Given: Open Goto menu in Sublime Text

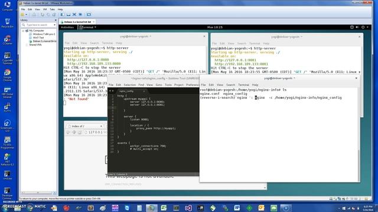Looking at the screenshot, I should click(159, 85).
